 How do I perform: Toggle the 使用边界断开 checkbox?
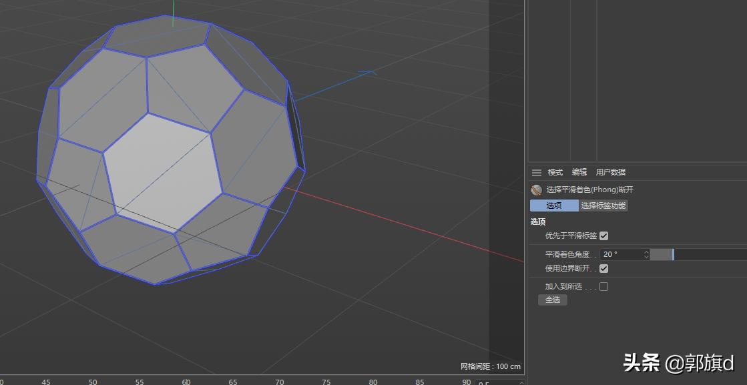(604, 268)
